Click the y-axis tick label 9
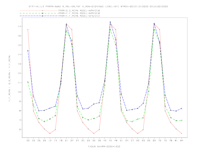This screenshot has width=198, height=153. 20,101
